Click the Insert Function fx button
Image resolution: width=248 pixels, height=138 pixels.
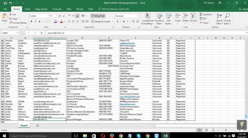tap(42, 33)
